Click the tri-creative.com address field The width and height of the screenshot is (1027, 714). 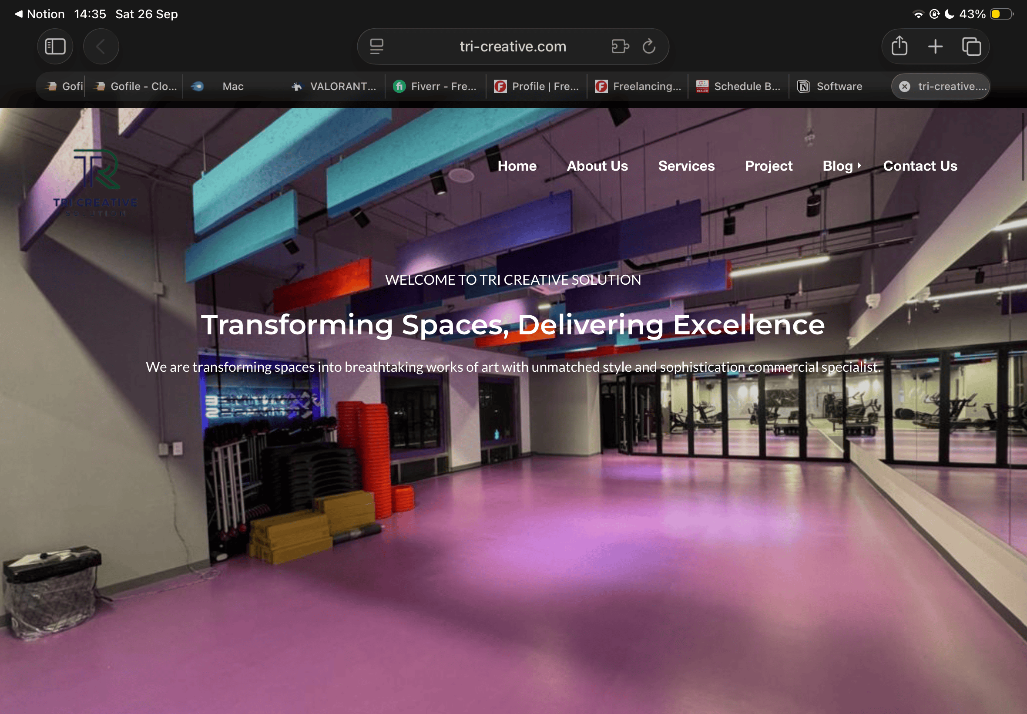(x=513, y=47)
